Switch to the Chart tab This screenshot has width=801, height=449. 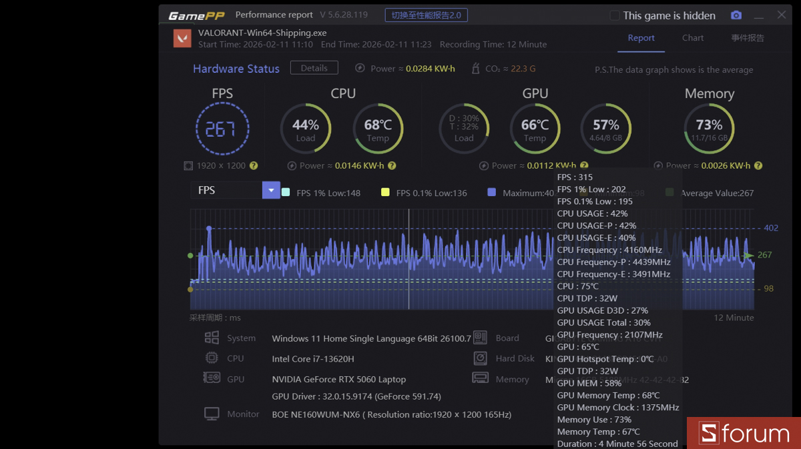click(x=692, y=38)
